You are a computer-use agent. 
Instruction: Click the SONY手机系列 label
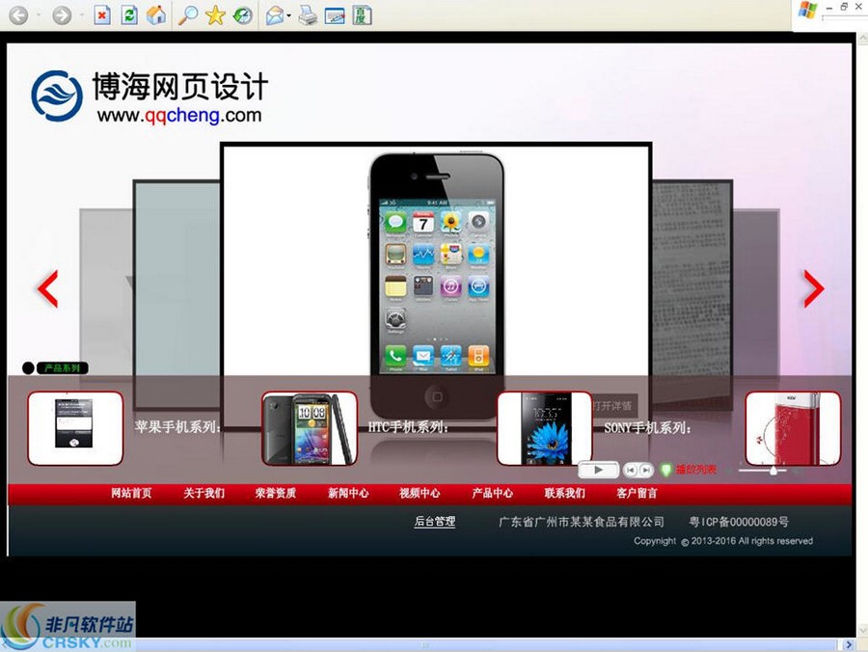[x=647, y=428]
